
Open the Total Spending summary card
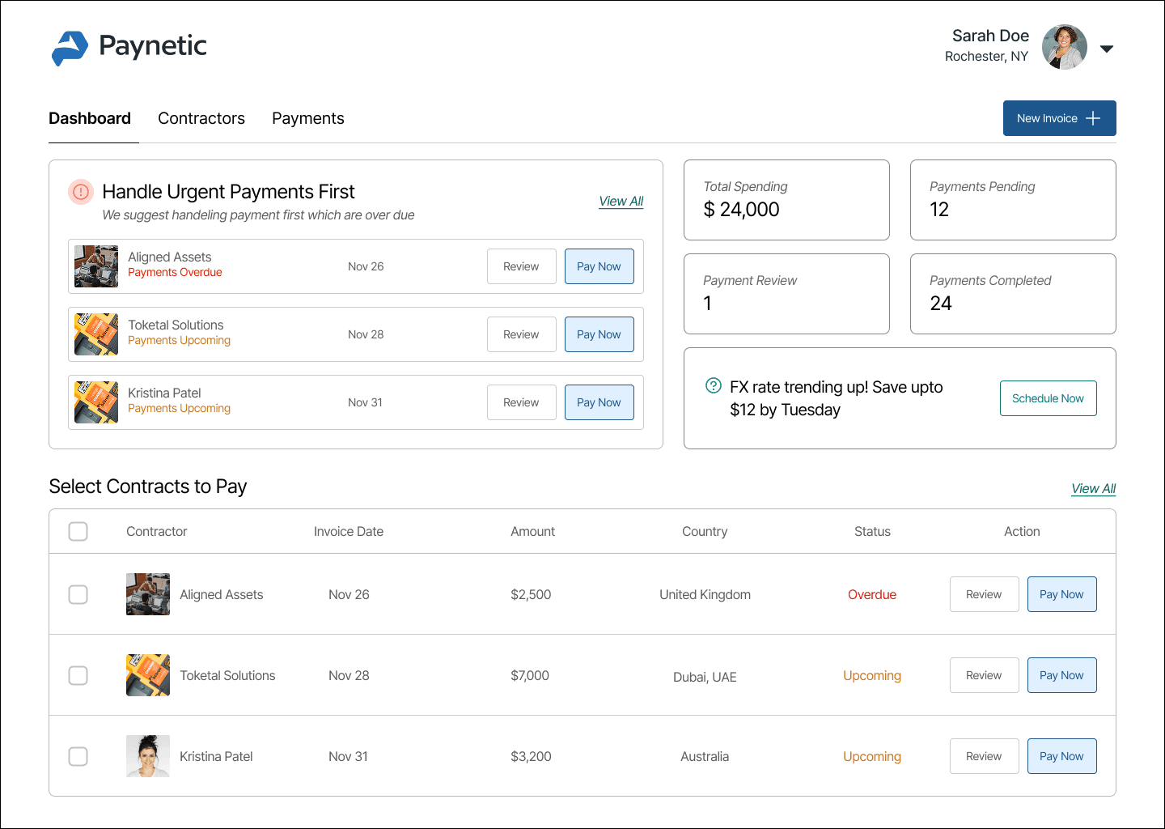pos(786,200)
